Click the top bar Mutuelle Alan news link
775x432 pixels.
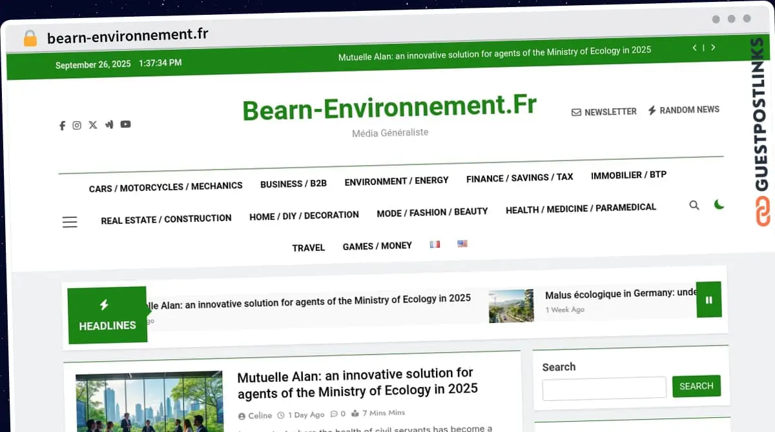[495, 54]
